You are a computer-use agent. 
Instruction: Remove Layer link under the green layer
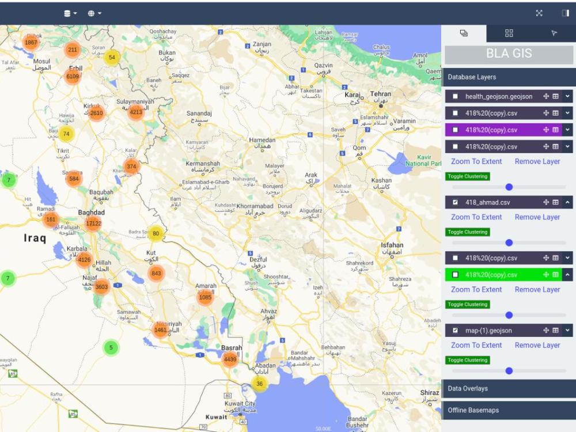point(537,290)
